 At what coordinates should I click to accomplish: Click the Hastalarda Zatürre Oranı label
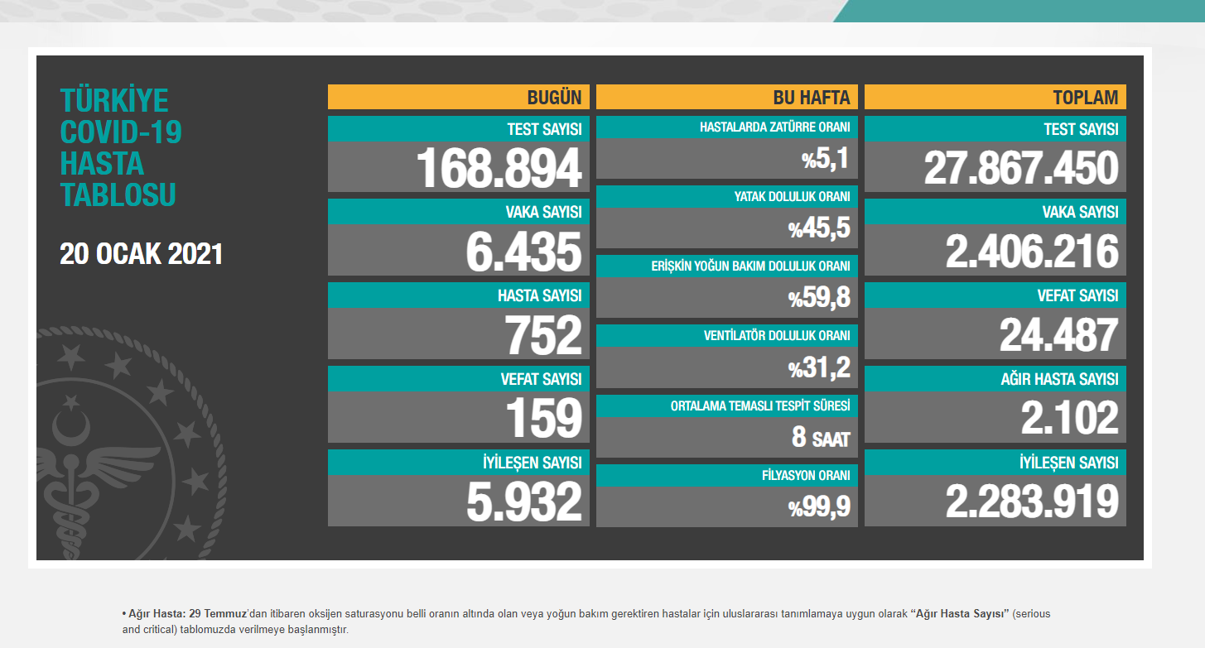(x=774, y=127)
